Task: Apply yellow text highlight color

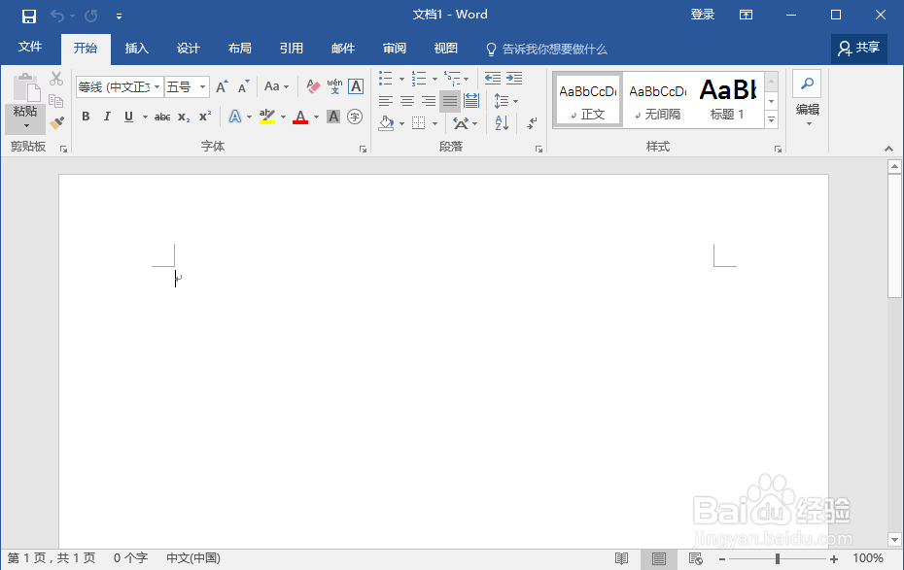Action: (x=267, y=117)
